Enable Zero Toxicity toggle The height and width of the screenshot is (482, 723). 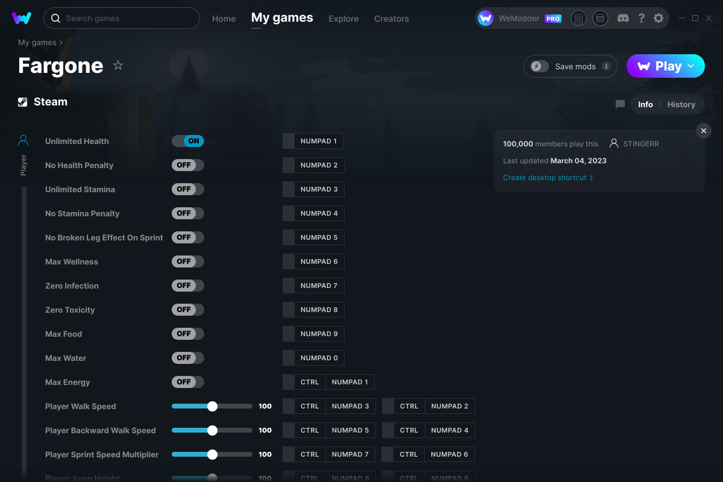pyautogui.click(x=188, y=310)
